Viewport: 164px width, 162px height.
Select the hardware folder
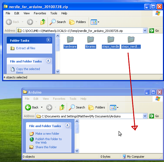70,42
